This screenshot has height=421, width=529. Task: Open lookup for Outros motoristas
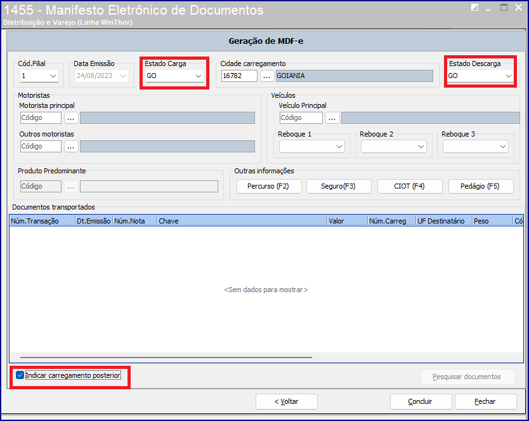pos(71,147)
